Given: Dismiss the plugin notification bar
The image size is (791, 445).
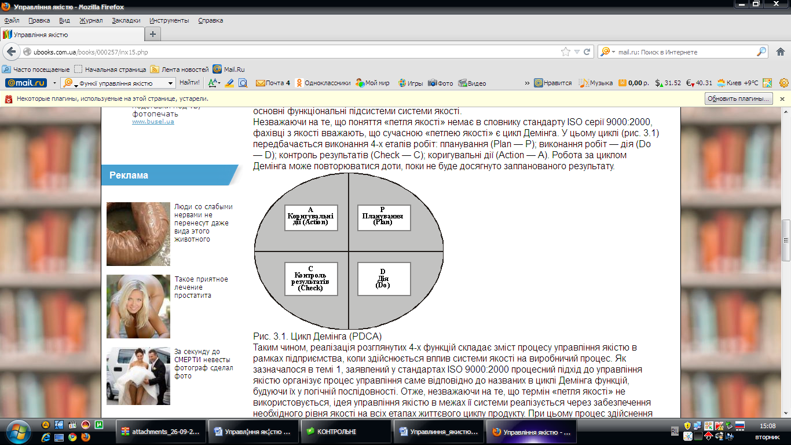Looking at the screenshot, I should coord(782,99).
